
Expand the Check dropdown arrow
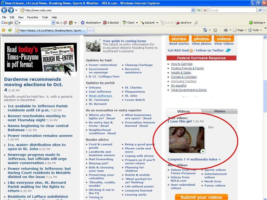[137, 23]
